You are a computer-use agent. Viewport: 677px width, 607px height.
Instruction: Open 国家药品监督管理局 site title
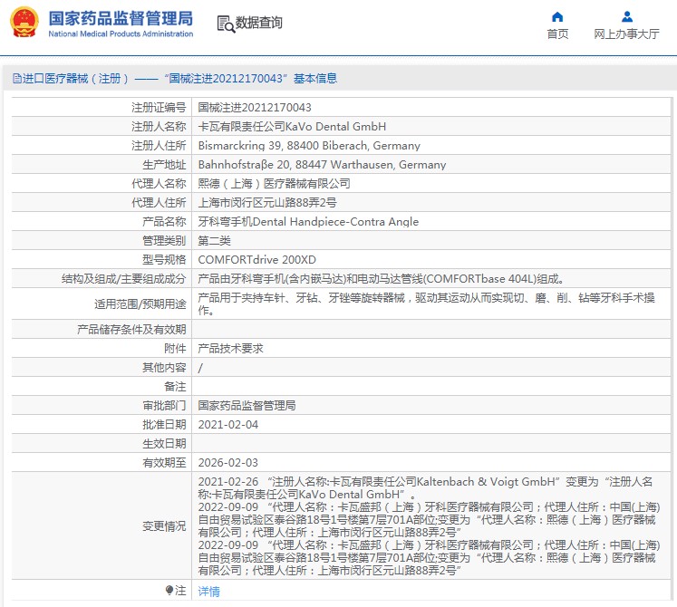(x=121, y=18)
